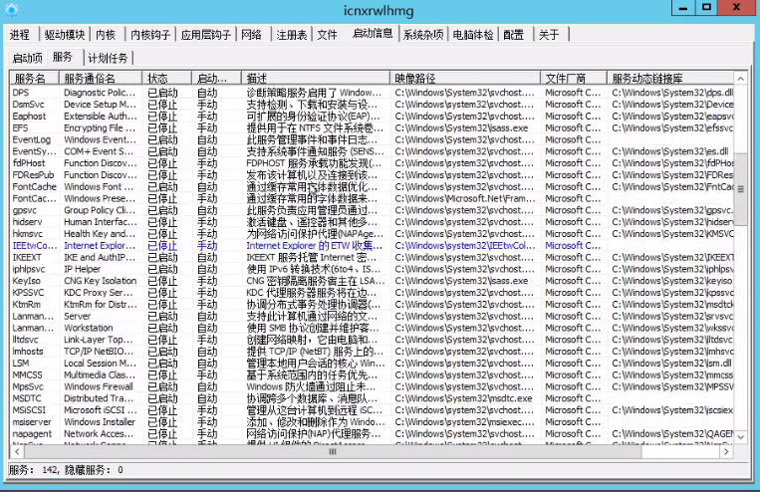The height and width of the screenshot is (492, 760).
Task: Switch to the 网络 tab
Action: click(252, 34)
